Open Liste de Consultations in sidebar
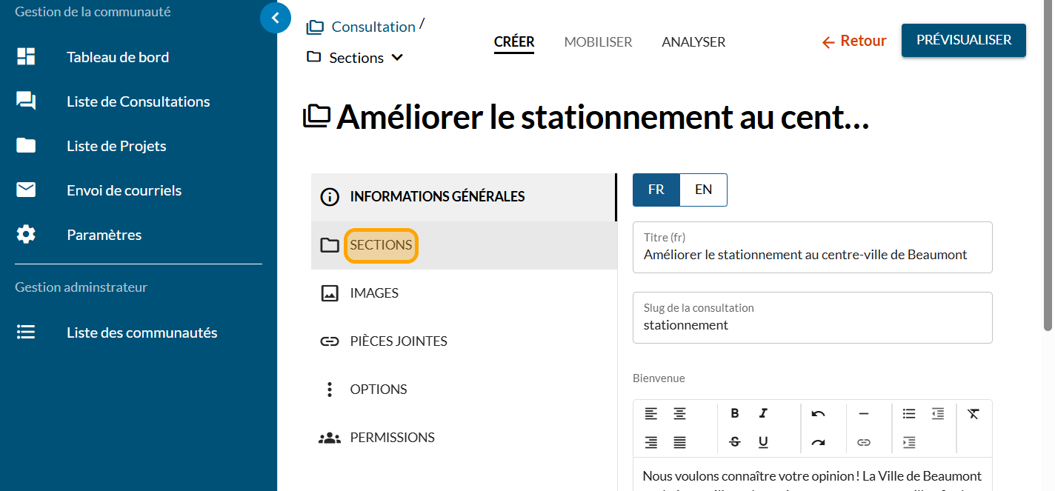This screenshot has width=1055, height=491. click(x=138, y=101)
